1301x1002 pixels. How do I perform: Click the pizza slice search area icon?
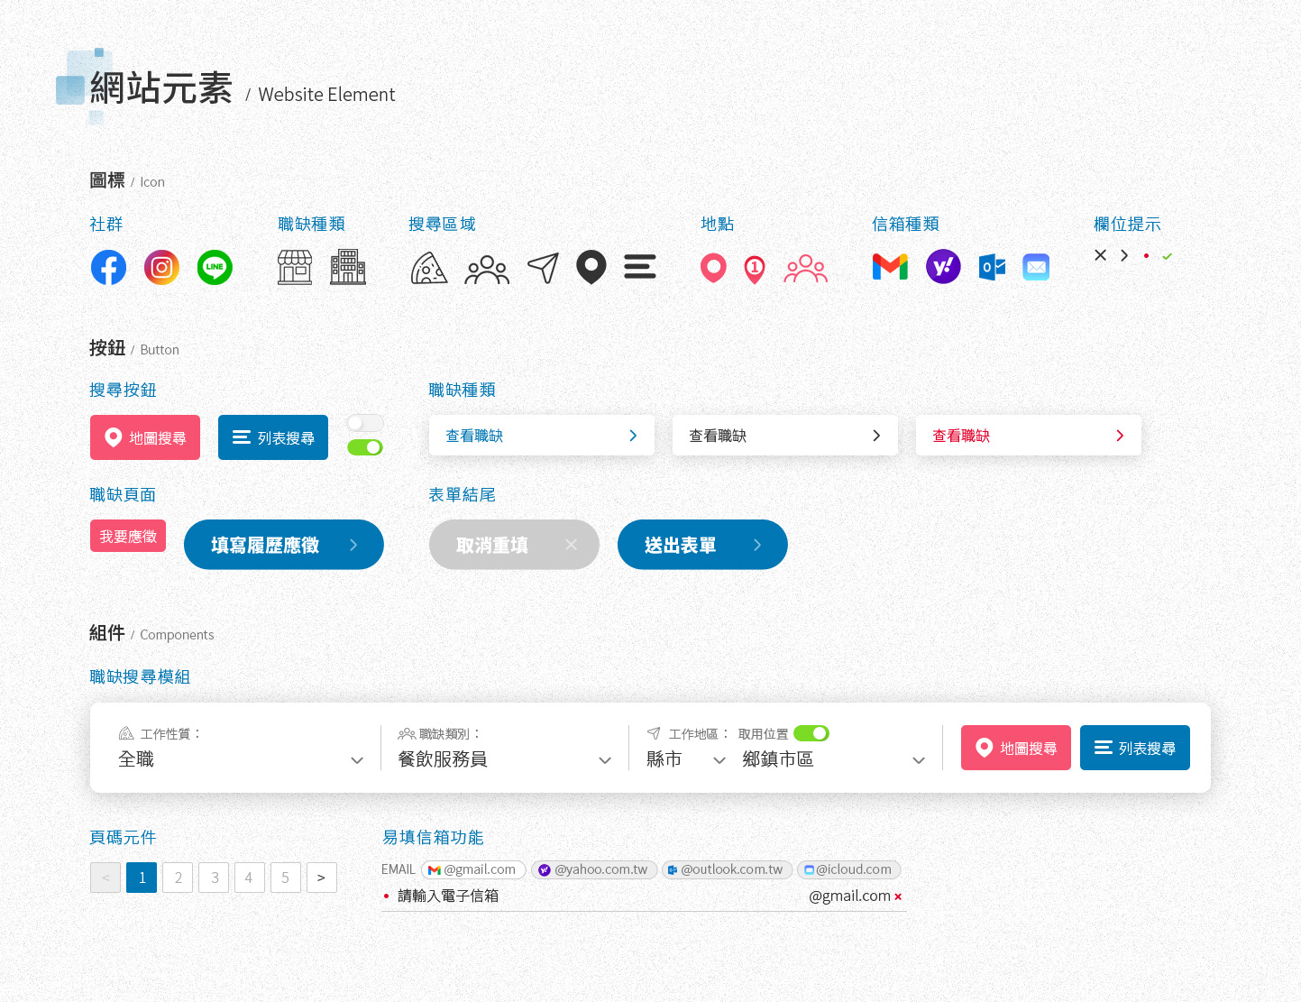click(429, 267)
